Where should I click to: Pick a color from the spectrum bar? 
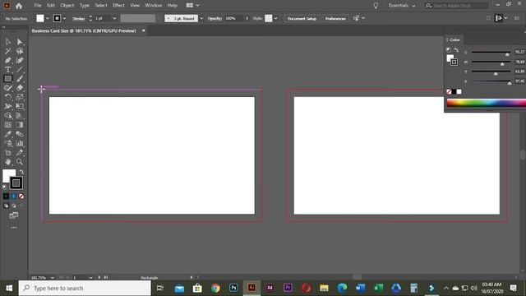coord(486,103)
